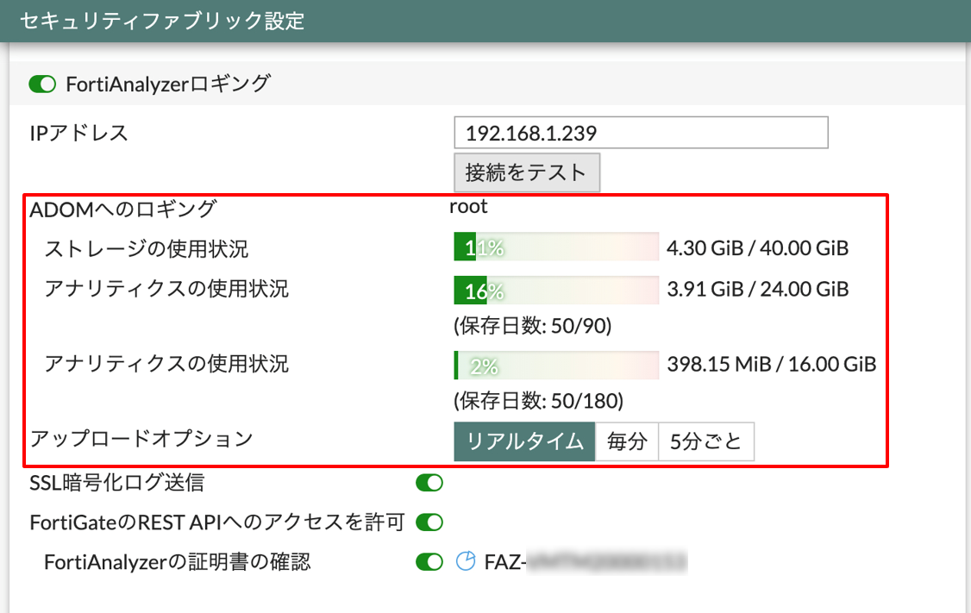Select リアルタイム upload option
971x613 pixels.
pyautogui.click(x=524, y=441)
